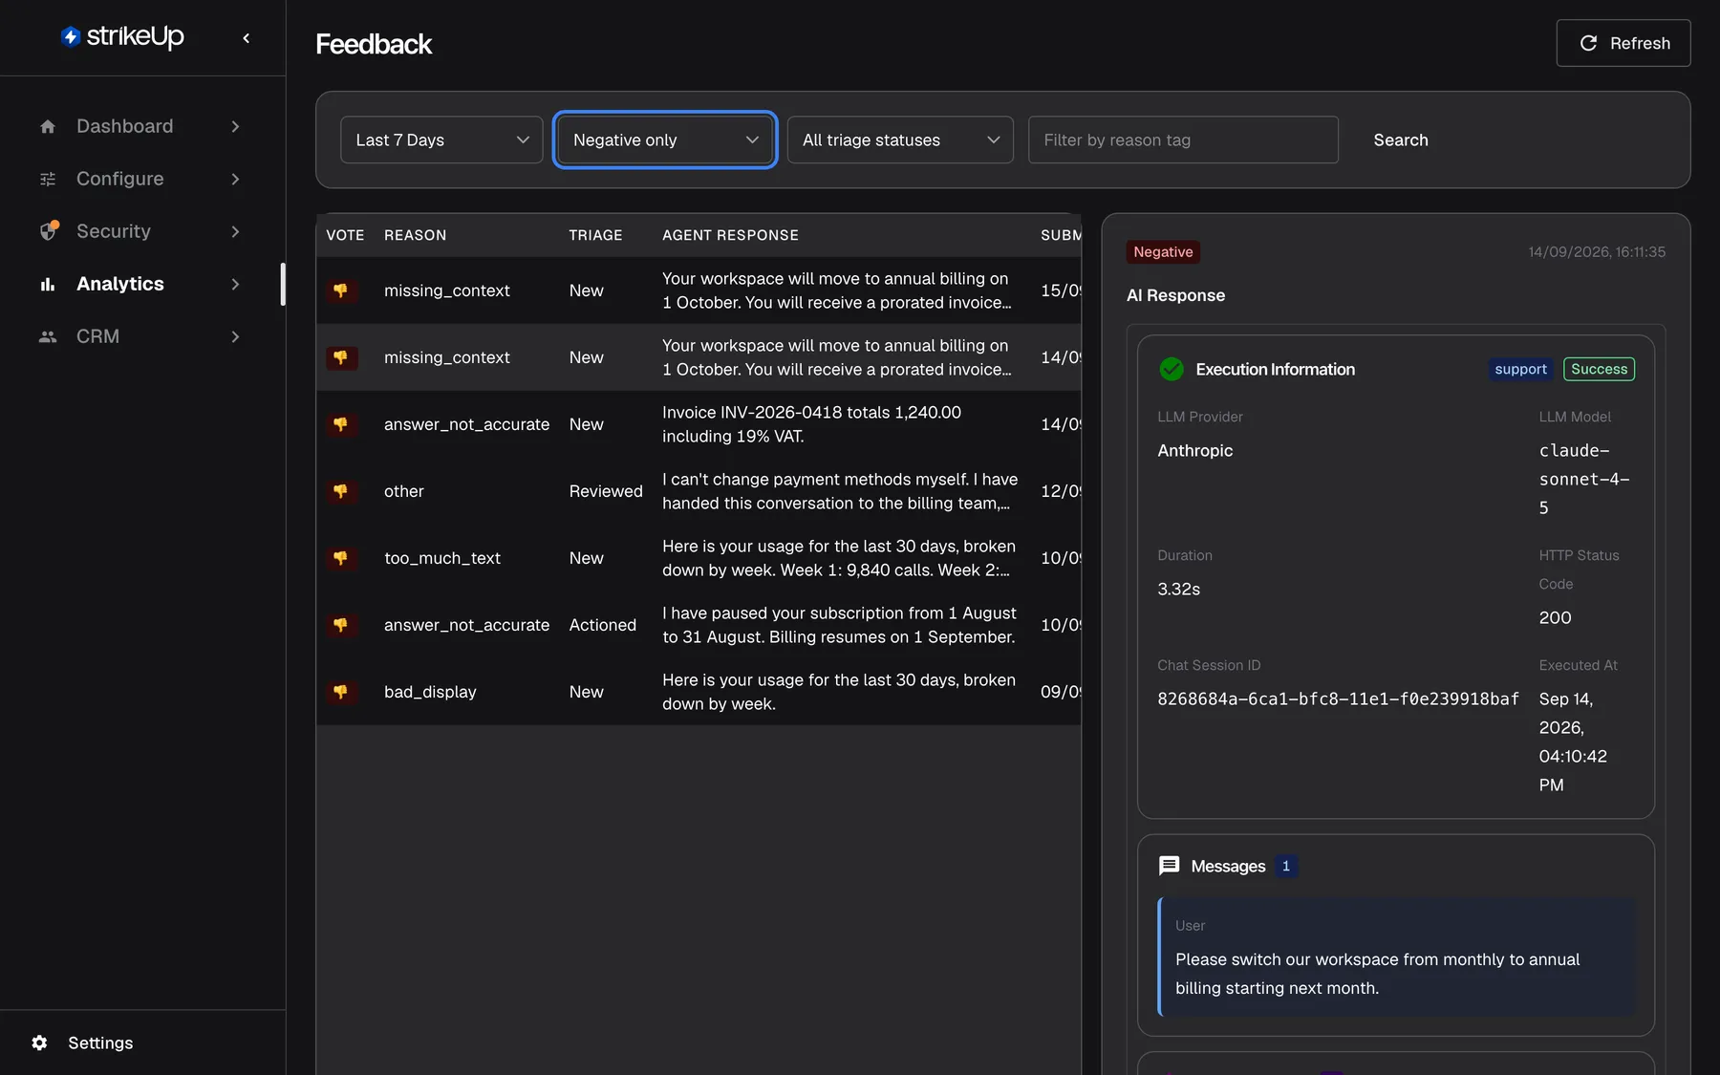
Task: Open the Configure menu item
Action: (x=140, y=179)
